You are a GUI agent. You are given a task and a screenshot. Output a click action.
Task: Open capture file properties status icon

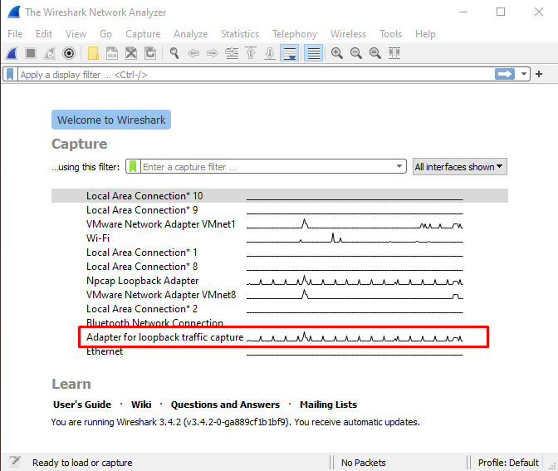15,462
